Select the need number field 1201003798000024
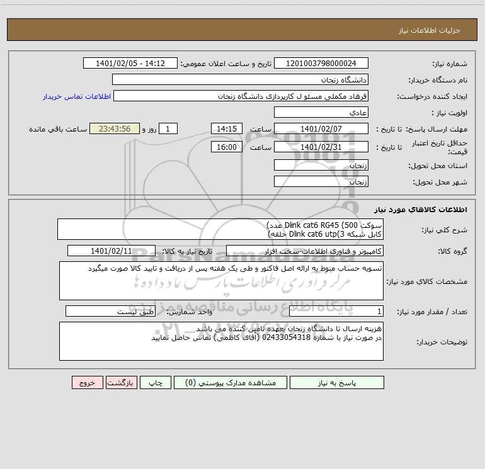 pos(321,63)
